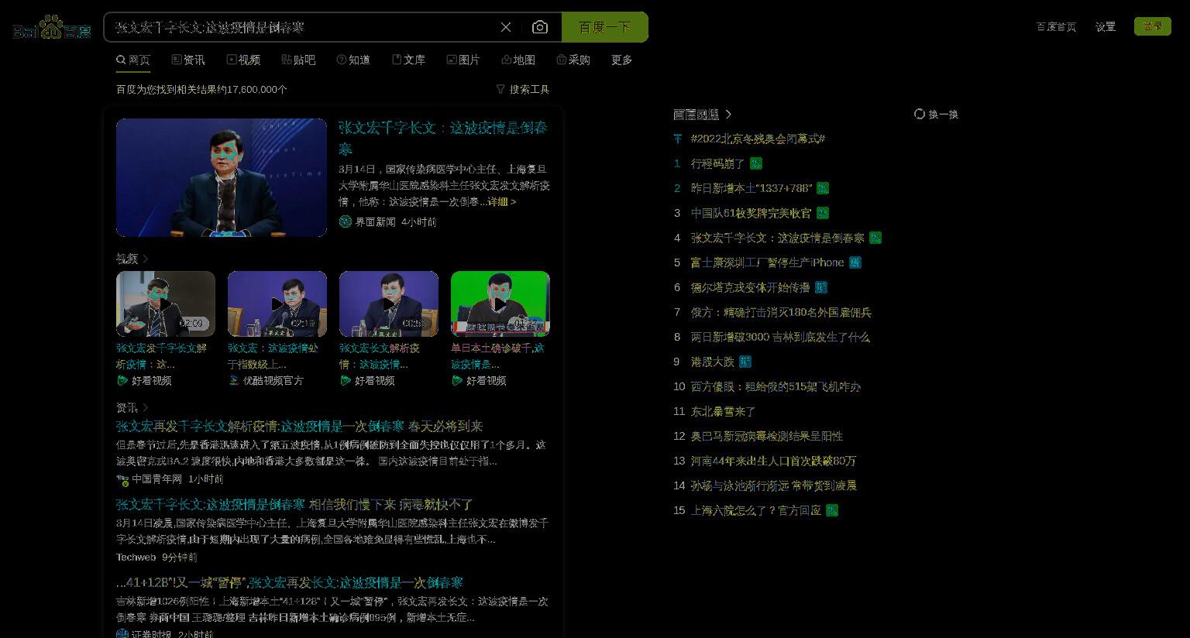This screenshot has height=638, width=1190.
Task: Select the 网页 tab
Action: click(x=133, y=60)
